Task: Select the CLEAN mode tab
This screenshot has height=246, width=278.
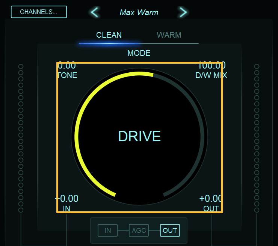Action: [x=109, y=35]
